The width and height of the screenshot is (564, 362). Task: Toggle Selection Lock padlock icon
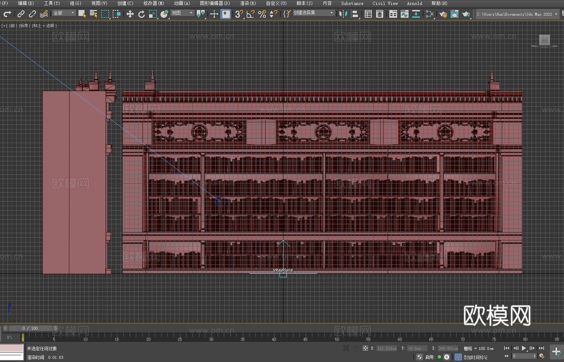pos(356,348)
